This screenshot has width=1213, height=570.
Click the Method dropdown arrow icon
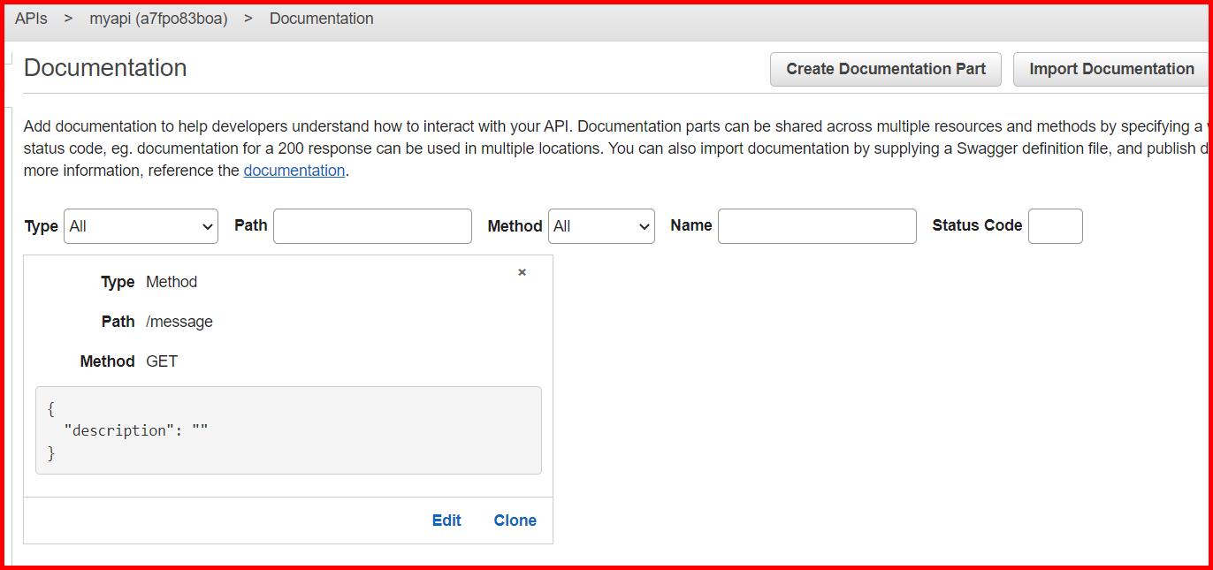644,226
